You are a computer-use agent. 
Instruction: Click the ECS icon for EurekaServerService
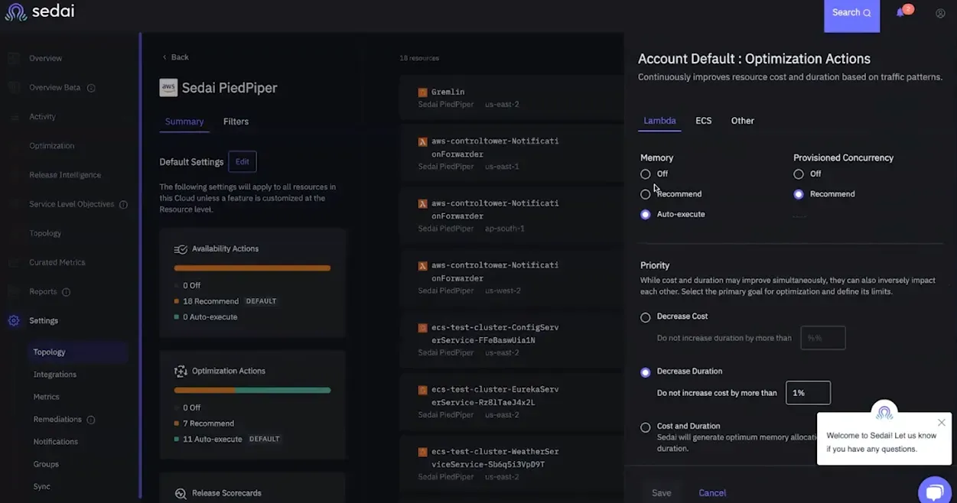(x=422, y=390)
